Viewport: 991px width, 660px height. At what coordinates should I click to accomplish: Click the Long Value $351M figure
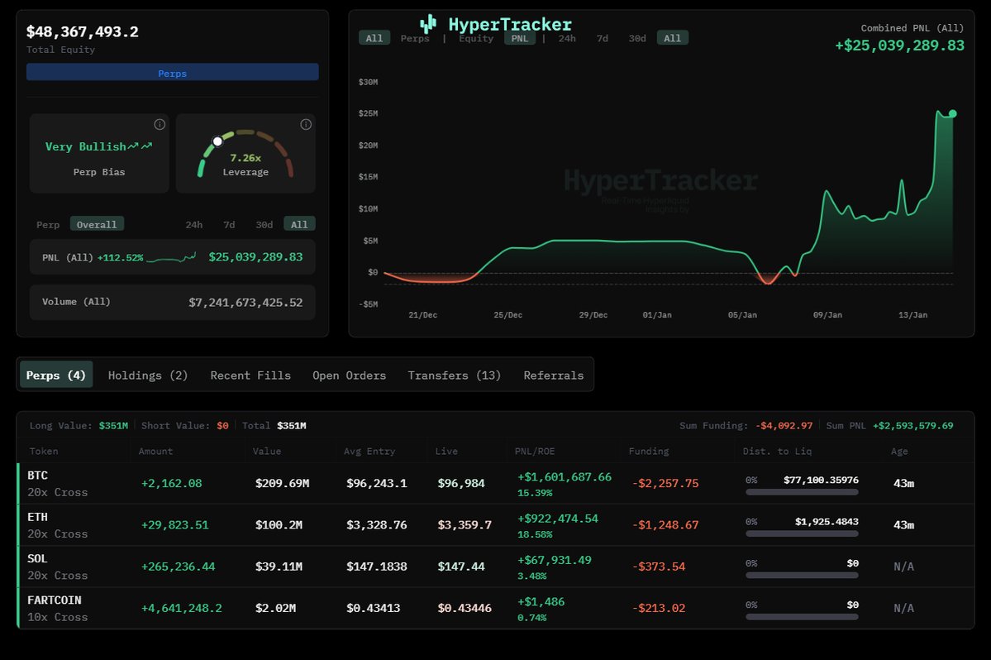tap(113, 425)
